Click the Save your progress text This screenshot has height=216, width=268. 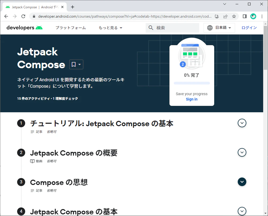[x=192, y=94]
